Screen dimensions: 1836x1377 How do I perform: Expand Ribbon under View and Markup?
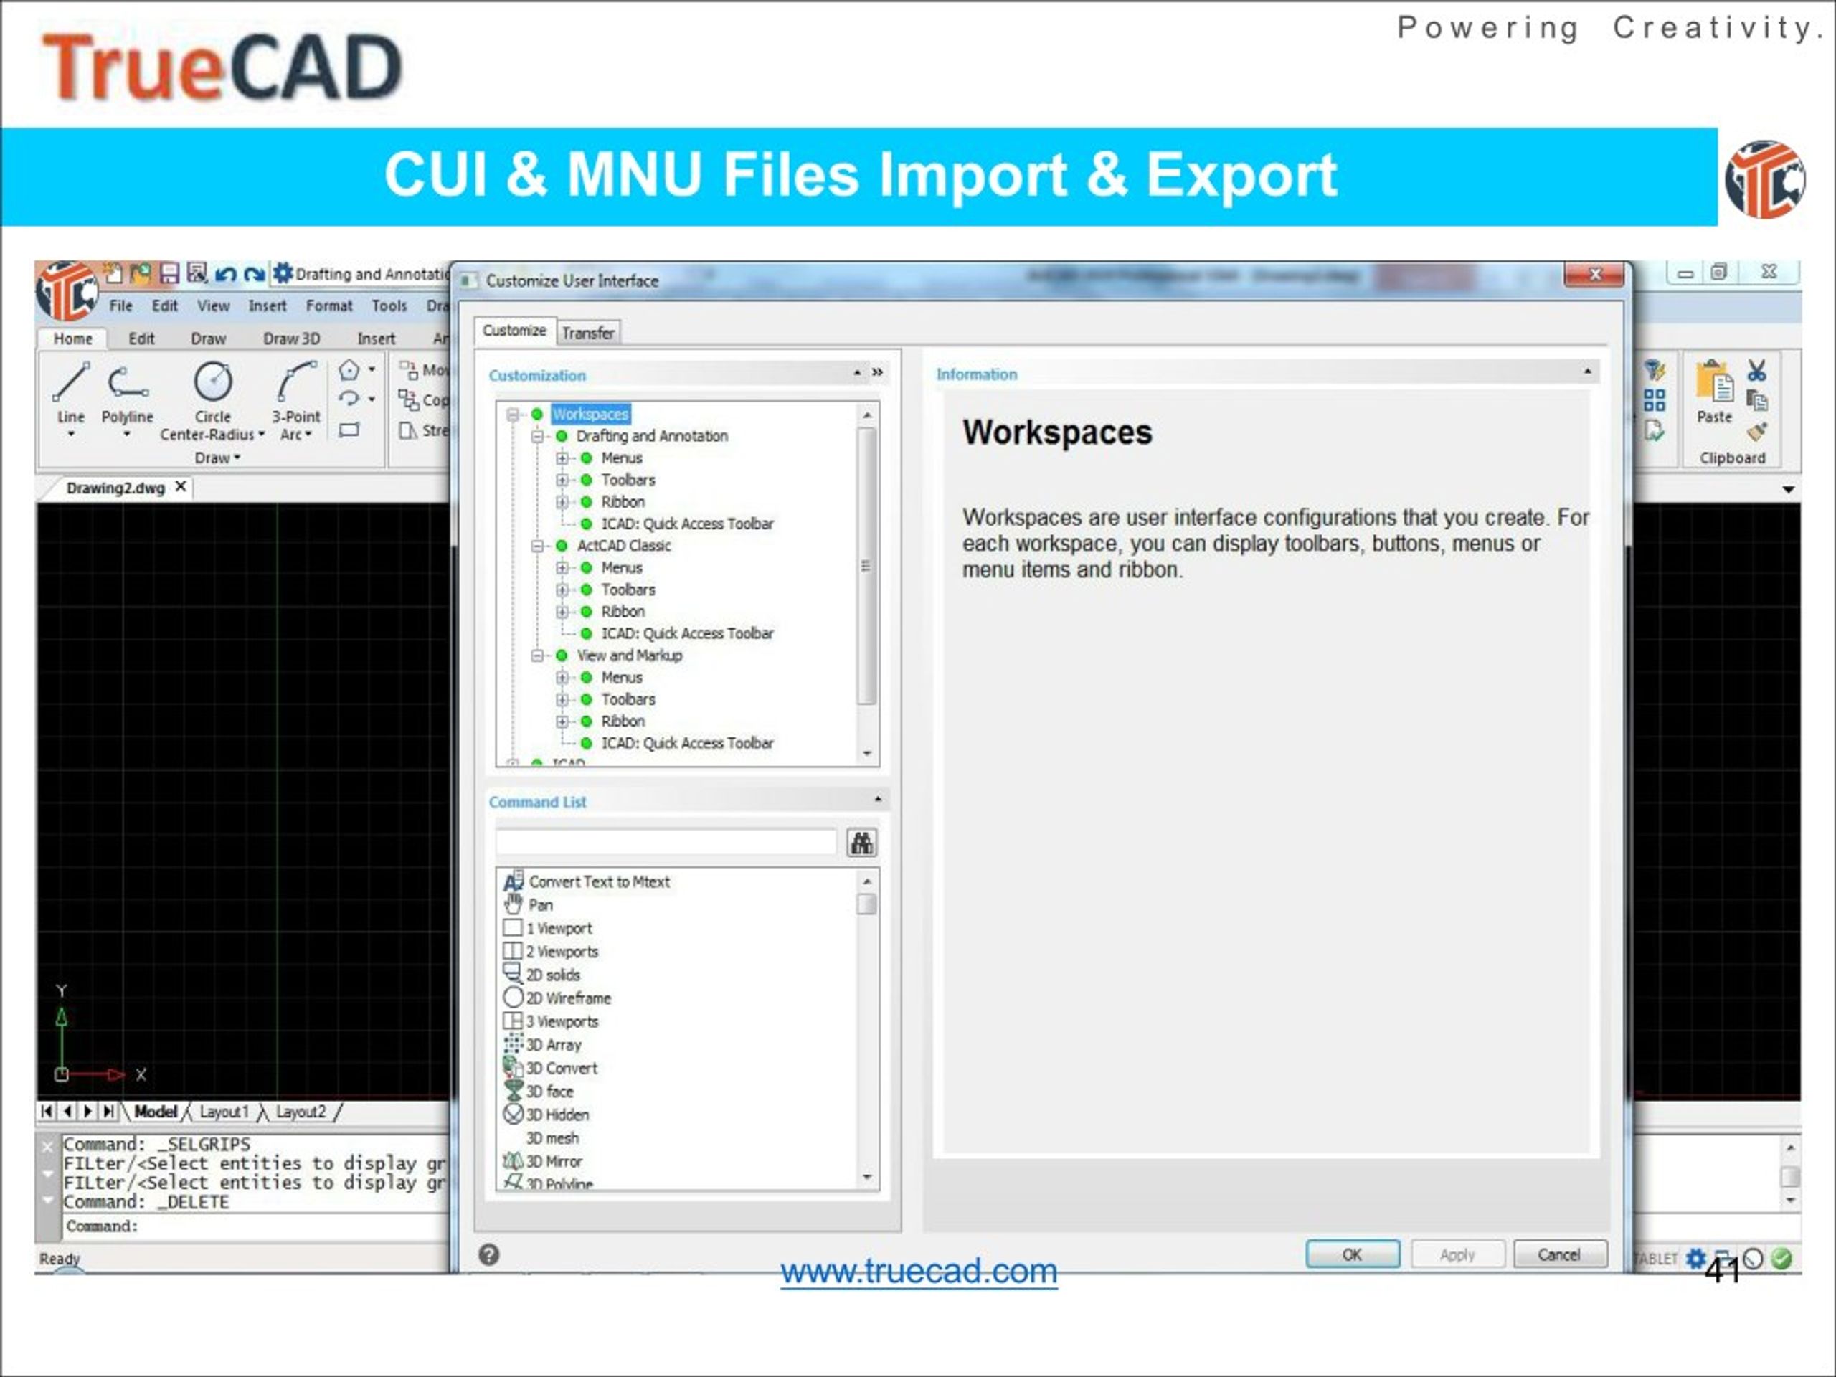coord(562,721)
